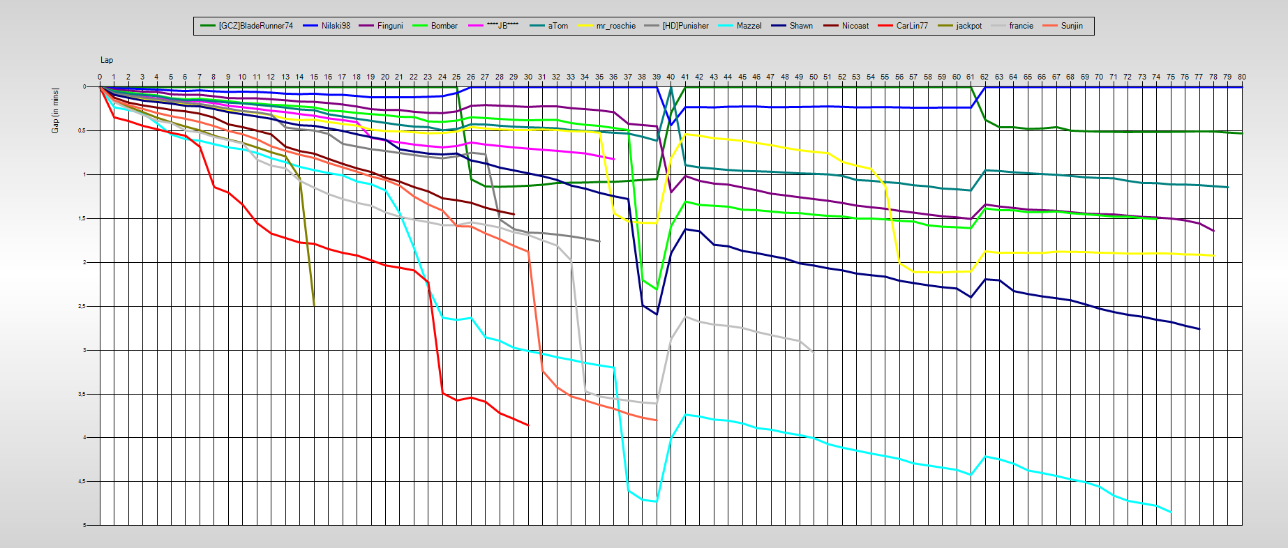
Task: Click the Nicoast legend label
Action: 855,26
